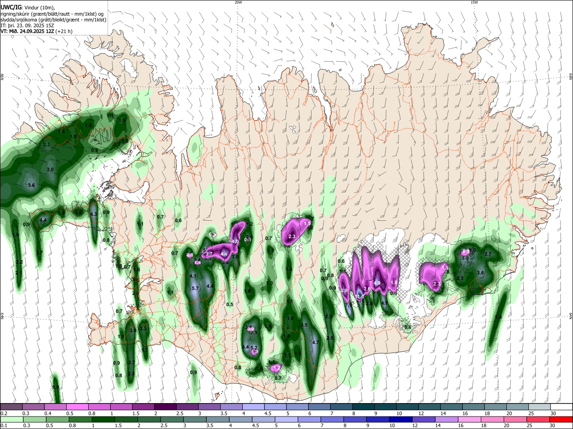The image size is (573, 429).
Task: Click the upper legend swatch between 0.2 and 0.3
Action: point(11,407)
